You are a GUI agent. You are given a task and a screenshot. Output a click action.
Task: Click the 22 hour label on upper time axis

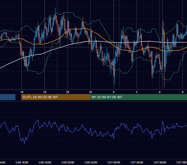coord(91,92)
